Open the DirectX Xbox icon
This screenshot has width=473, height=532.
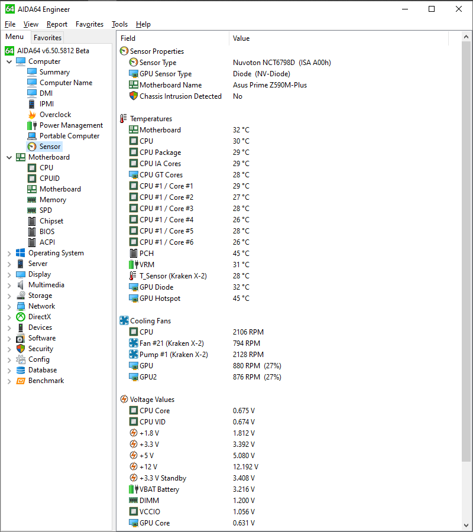pos(21,317)
